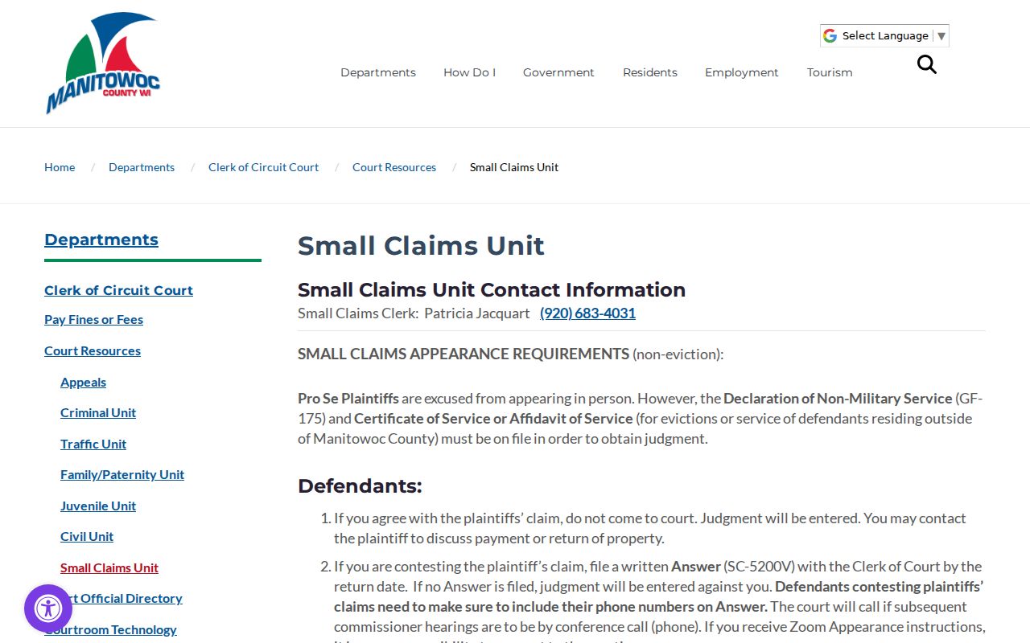Click the 'Patricia Jacquart' clerk name
This screenshot has height=643, width=1030.
pyautogui.click(x=477, y=313)
